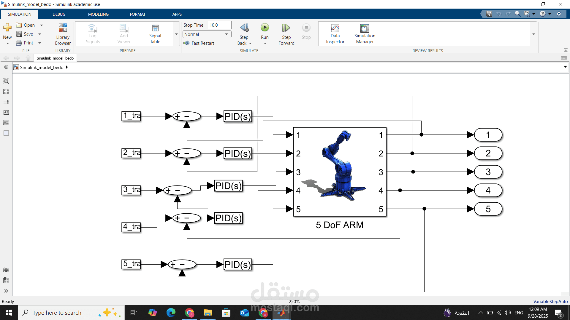Expand the Prepare gallery dropdown arrow
The image size is (570, 320).
(176, 34)
